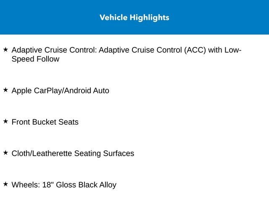Image resolution: width=269 pixels, height=201 pixels.
Task: Click the blue header banner left of the title
Action: coord(46,18)
